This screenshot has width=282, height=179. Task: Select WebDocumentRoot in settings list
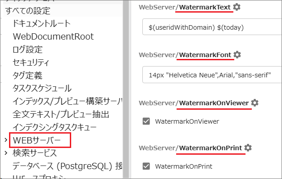(53, 36)
